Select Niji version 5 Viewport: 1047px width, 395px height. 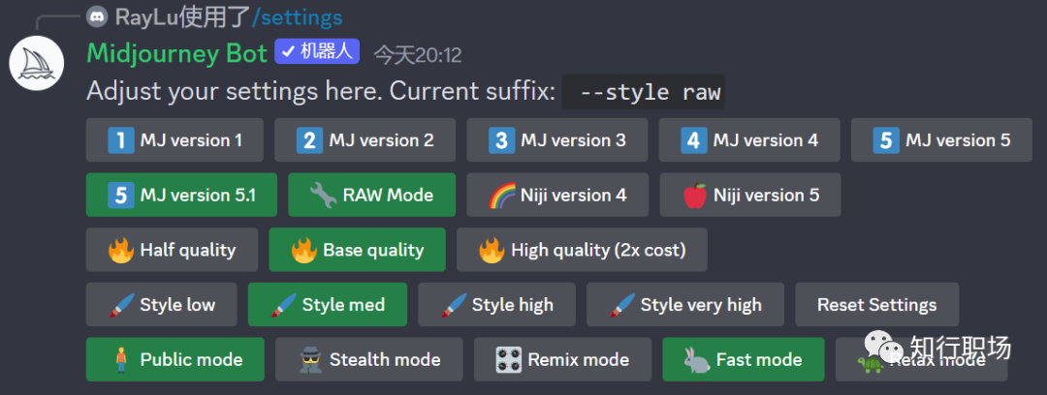click(750, 195)
